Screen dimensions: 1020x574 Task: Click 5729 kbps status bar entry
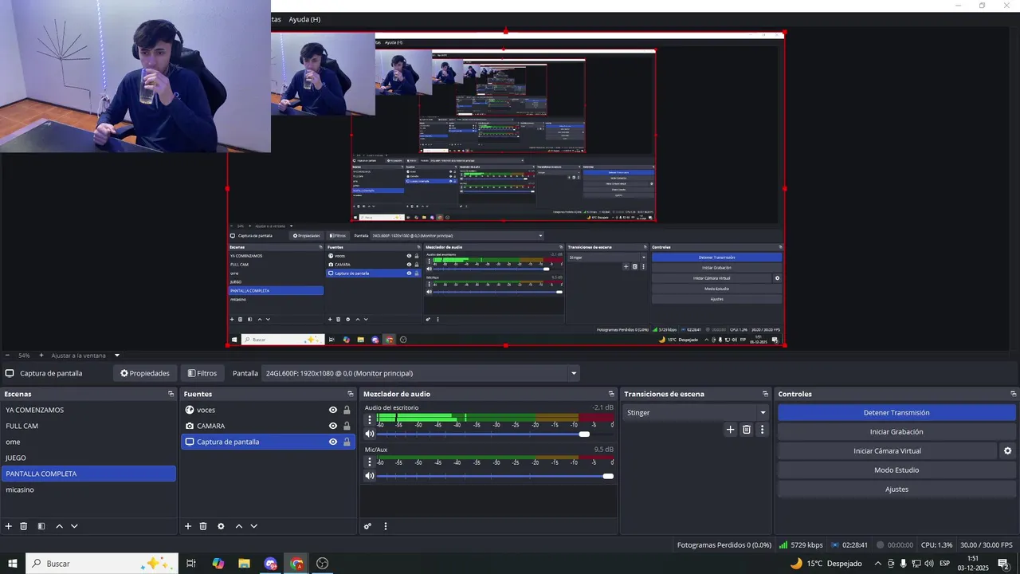801,545
